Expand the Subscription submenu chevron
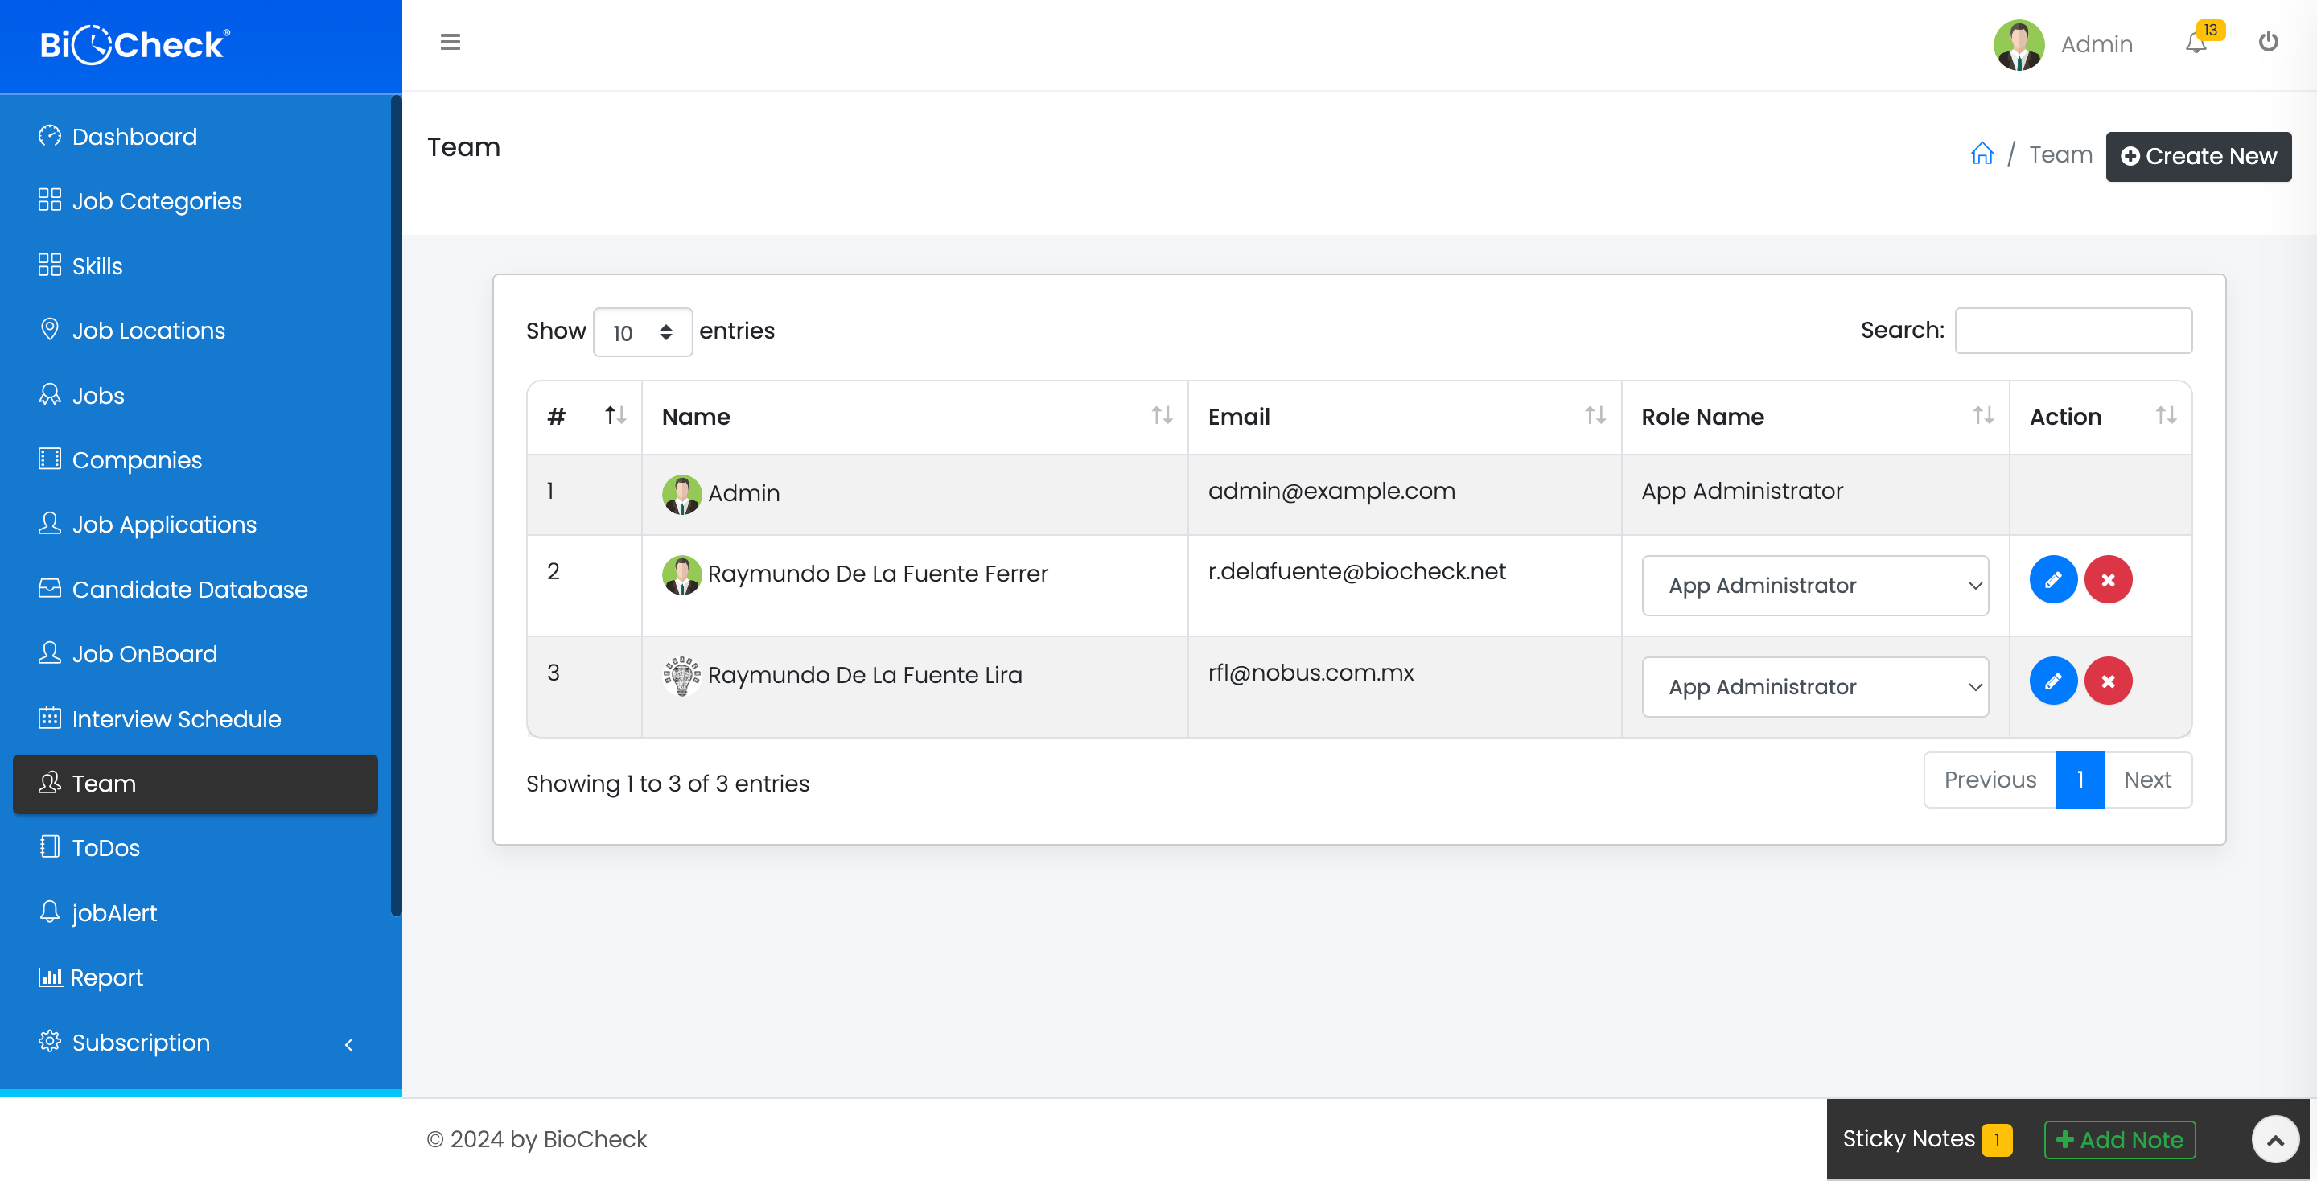 click(x=349, y=1044)
